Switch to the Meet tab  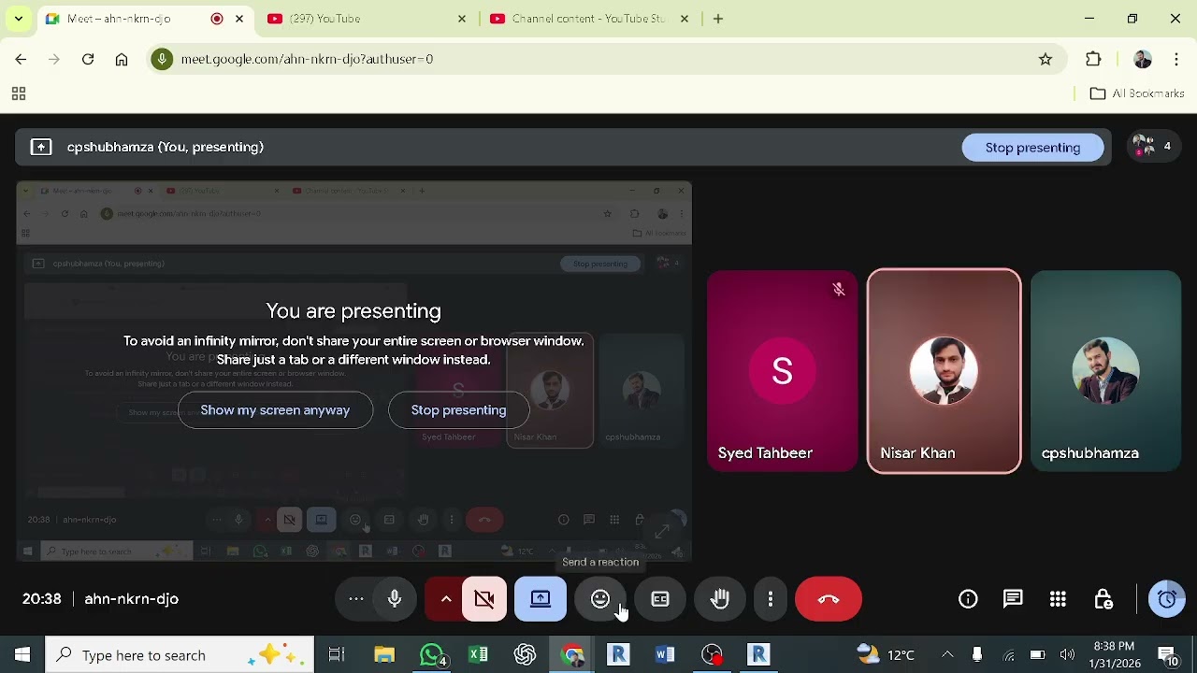click(x=131, y=19)
